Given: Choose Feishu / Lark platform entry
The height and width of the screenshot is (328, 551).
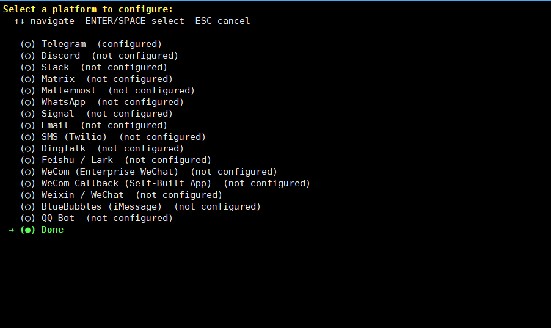Looking at the screenshot, I should [x=77, y=160].
